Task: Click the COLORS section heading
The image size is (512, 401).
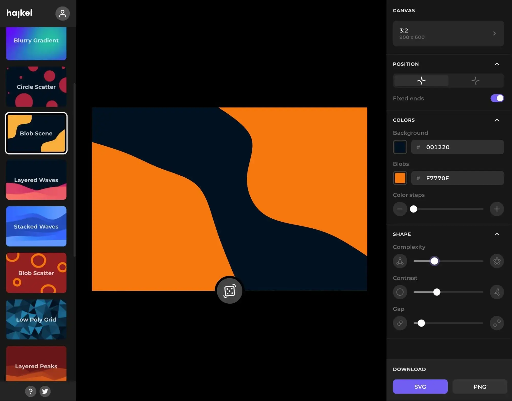Action: [404, 120]
